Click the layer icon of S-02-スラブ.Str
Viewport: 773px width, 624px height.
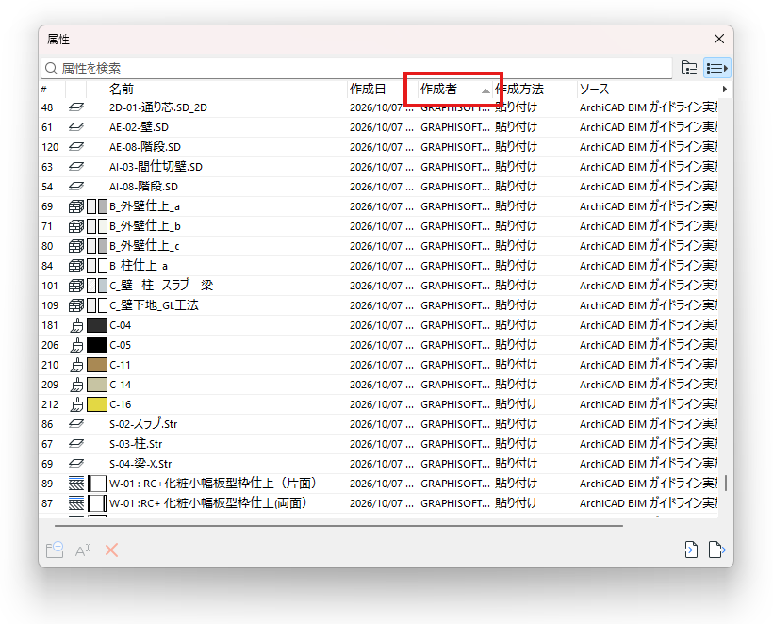click(x=76, y=423)
